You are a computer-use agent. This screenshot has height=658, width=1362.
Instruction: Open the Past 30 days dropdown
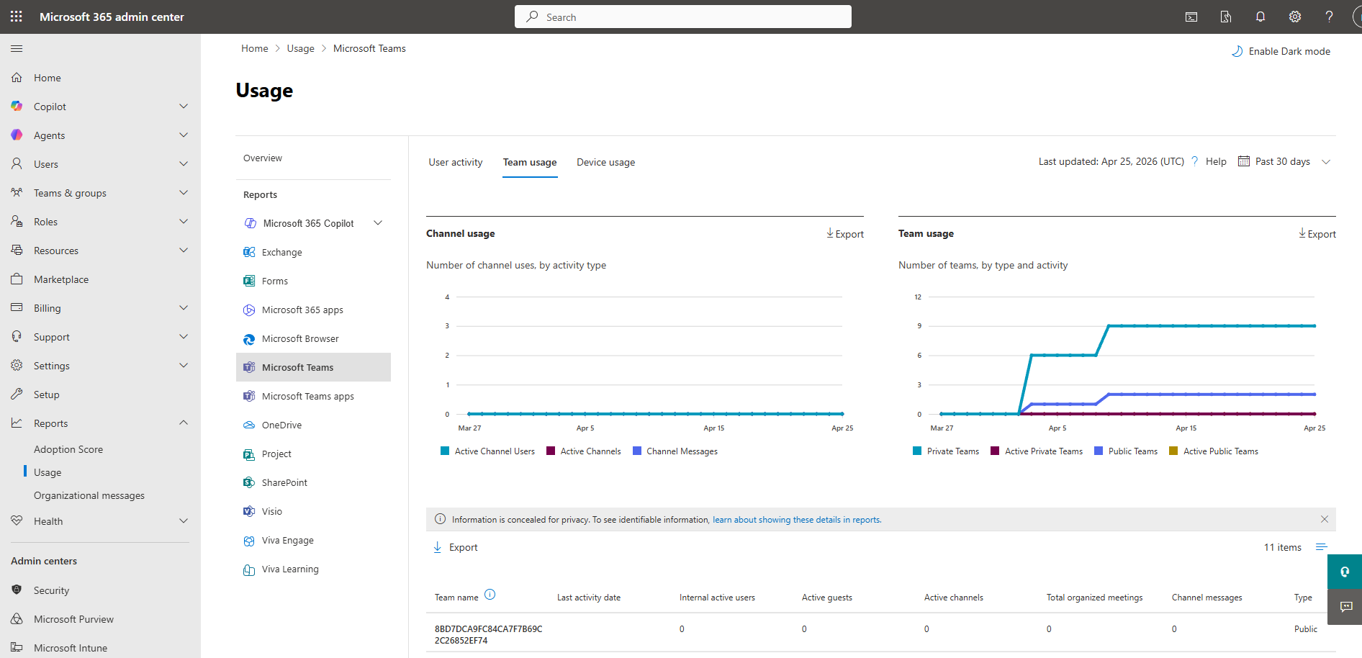coord(1284,161)
